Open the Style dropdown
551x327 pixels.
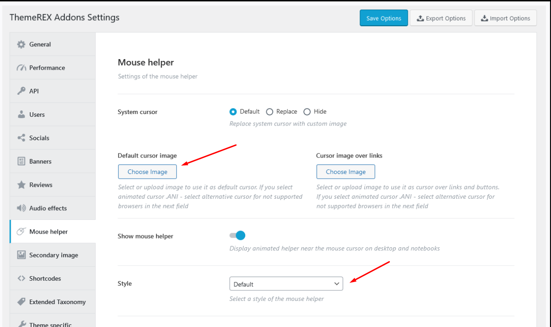286,284
